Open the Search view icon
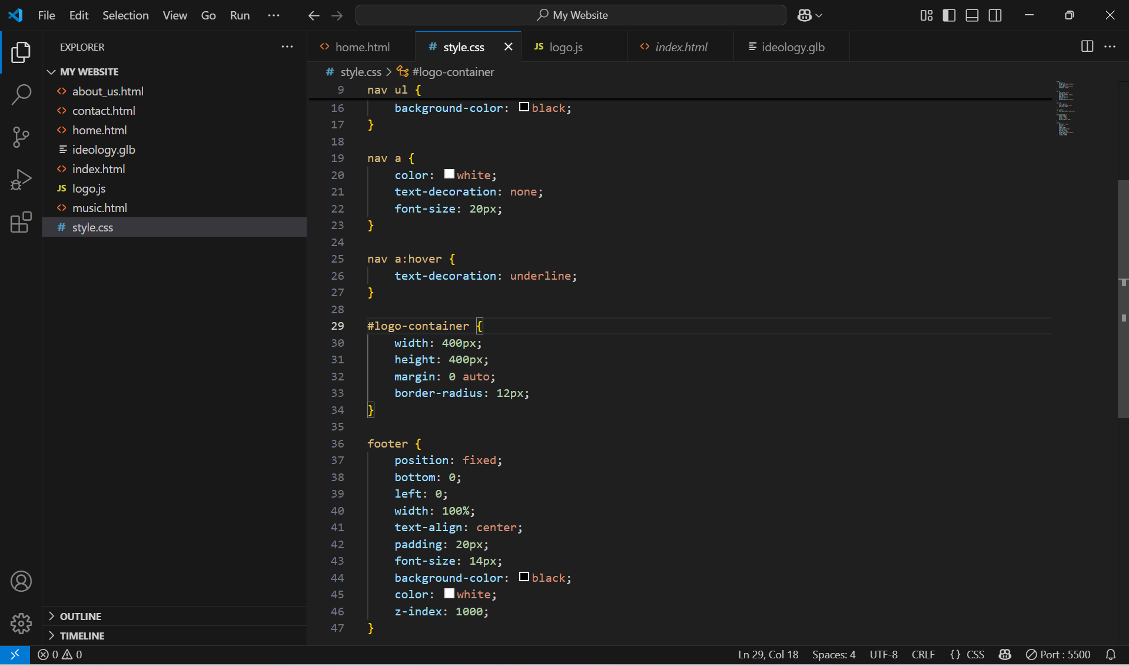 point(21,94)
